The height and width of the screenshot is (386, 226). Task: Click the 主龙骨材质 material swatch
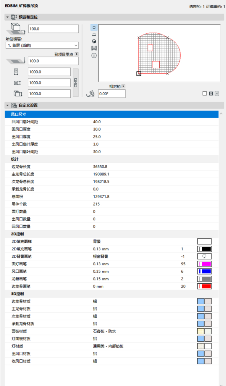[x=204, y=309]
